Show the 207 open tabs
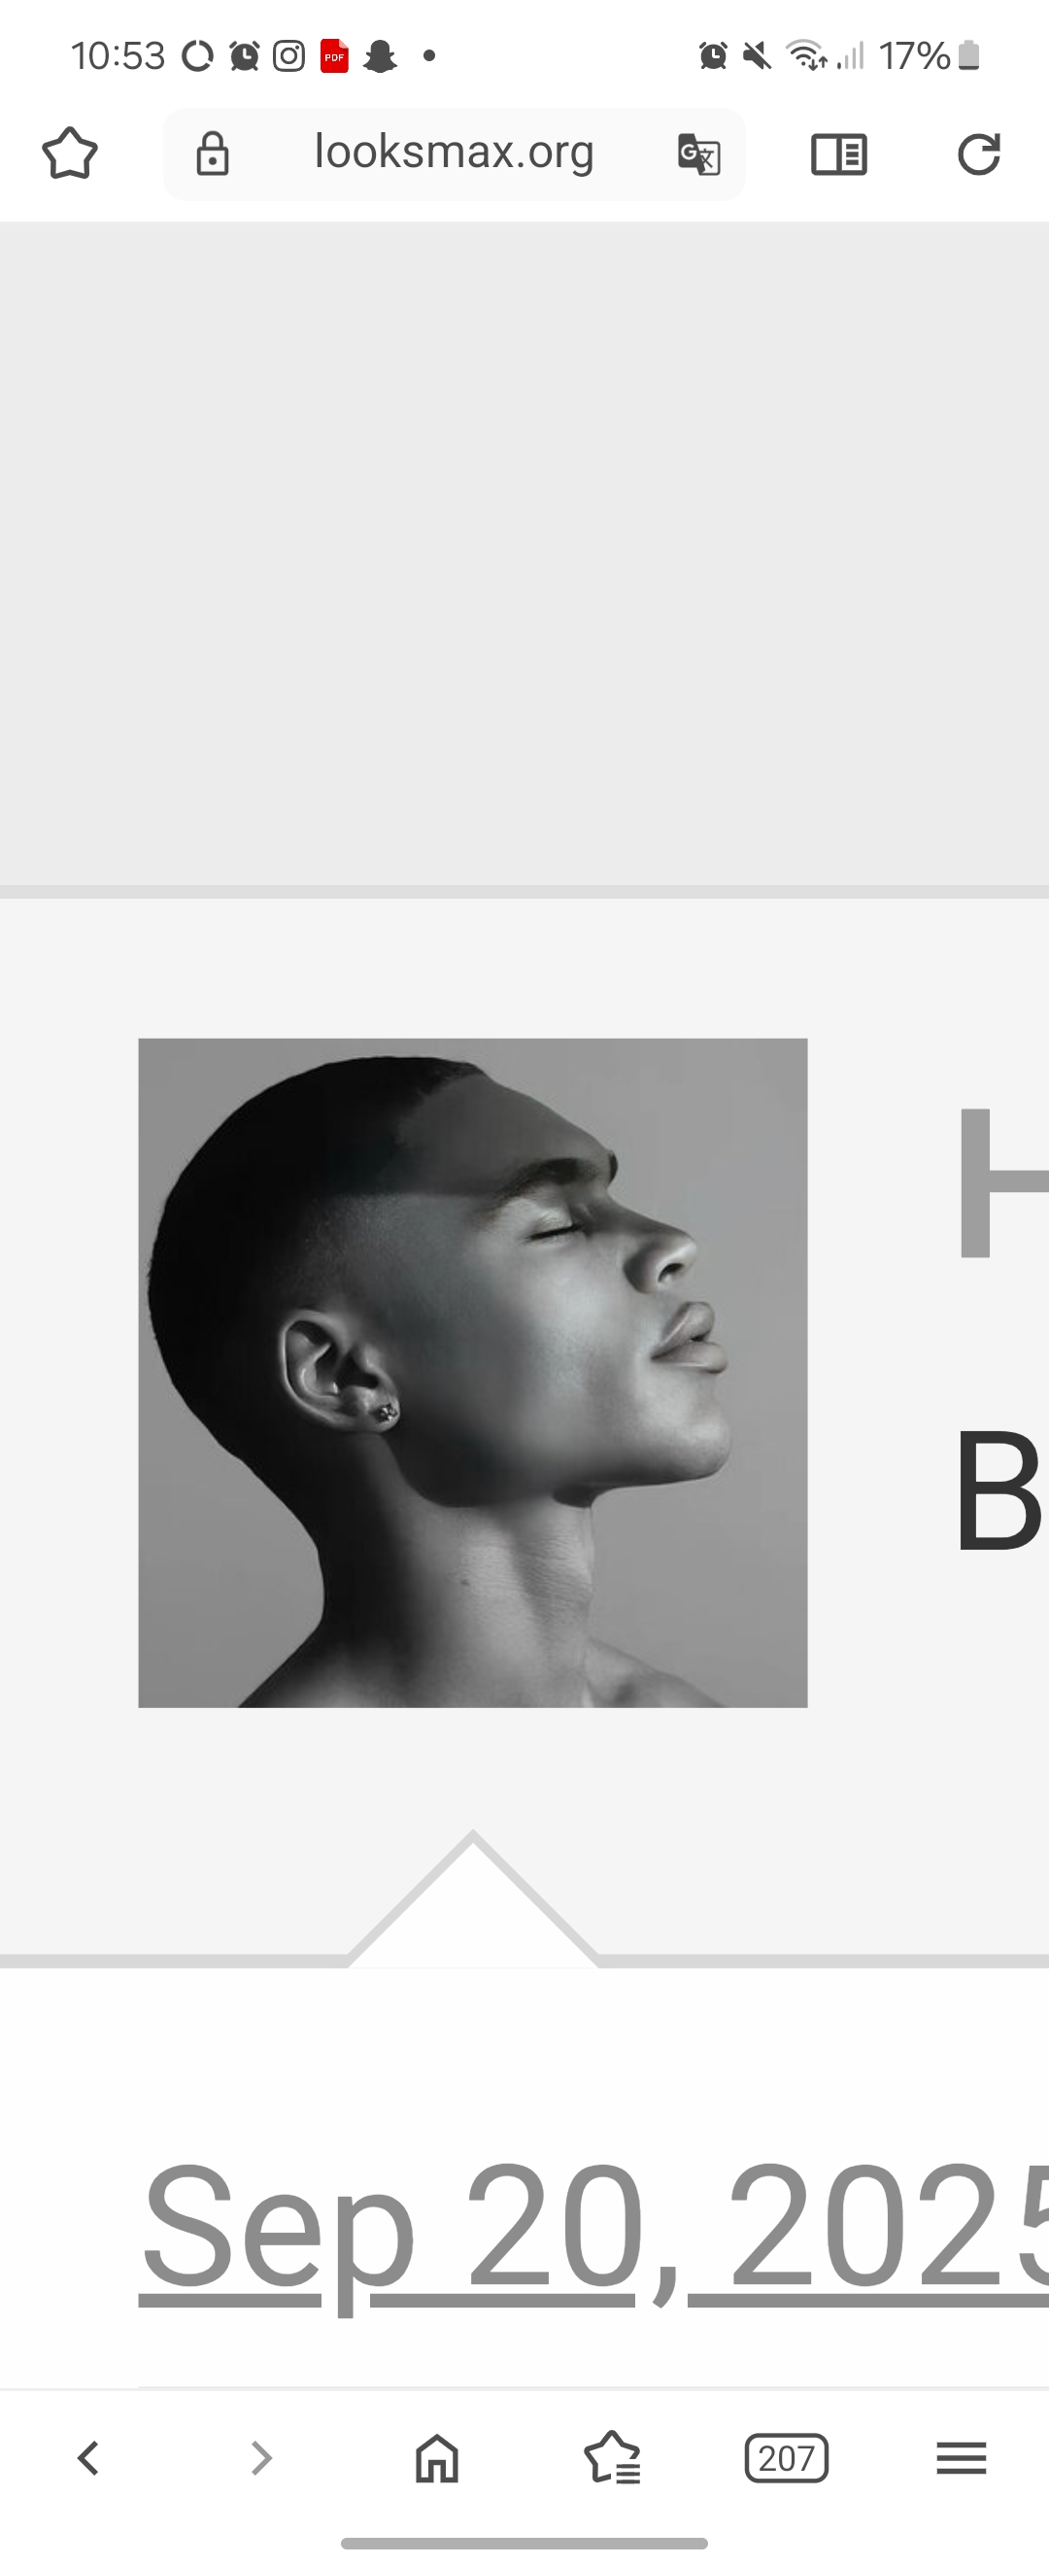Viewport: 1049px width, 2565px height. point(786,2457)
